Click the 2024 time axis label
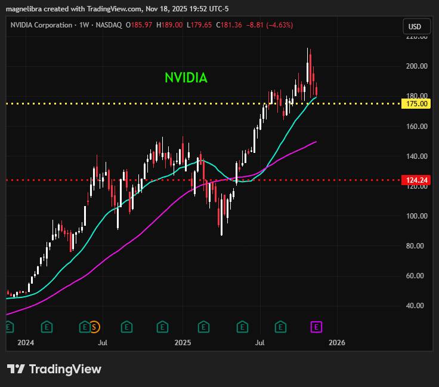The image size is (439, 387). click(26, 343)
